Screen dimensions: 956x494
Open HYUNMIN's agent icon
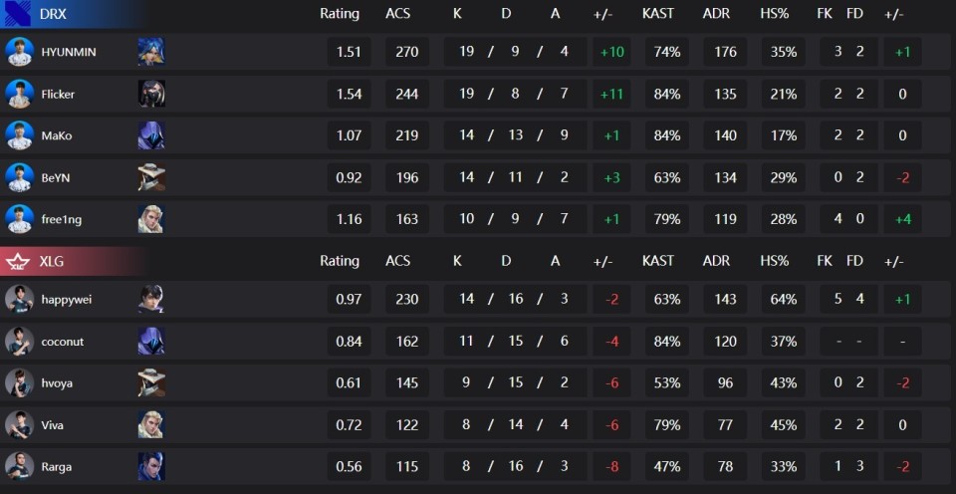pos(151,52)
